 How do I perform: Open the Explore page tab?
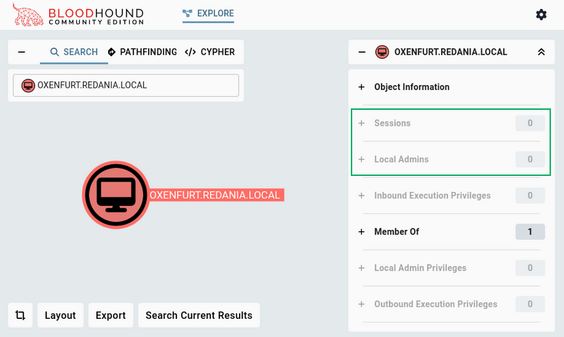tap(208, 14)
